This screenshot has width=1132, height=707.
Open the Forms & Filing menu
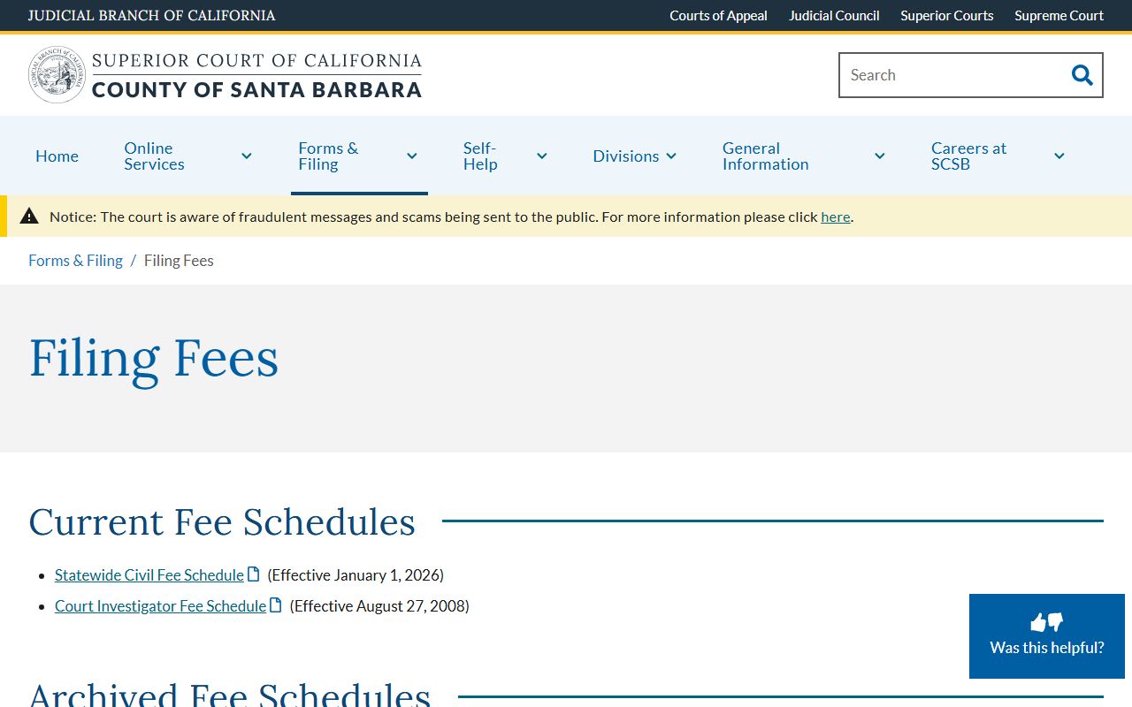click(328, 156)
